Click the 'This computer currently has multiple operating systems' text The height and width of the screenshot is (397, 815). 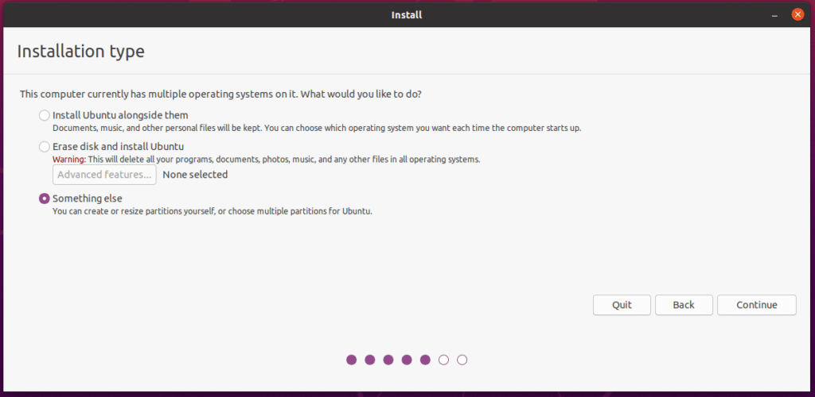pos(220,94)
